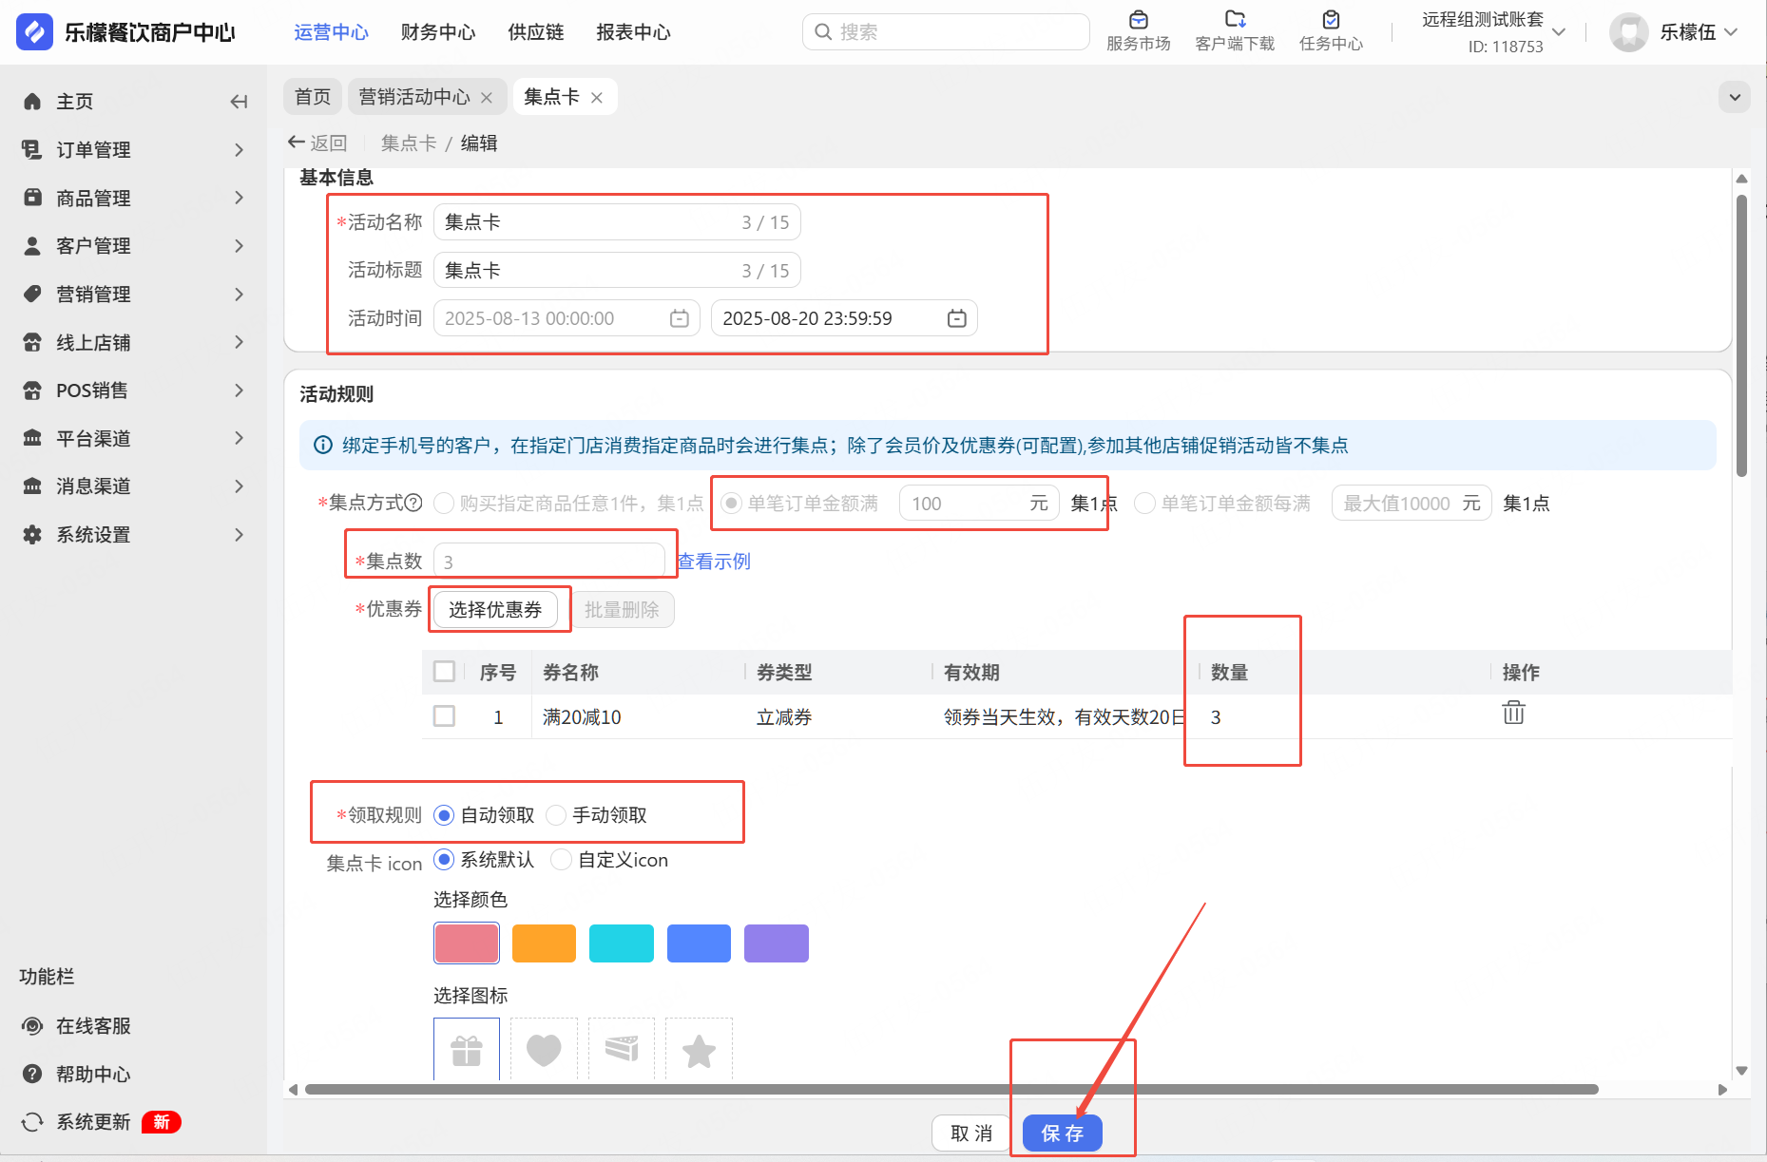Select 手动领取 claim rule
The height and width of the screenshot is (1162, 1767).
pyautogui.click(x=556, y=815)
